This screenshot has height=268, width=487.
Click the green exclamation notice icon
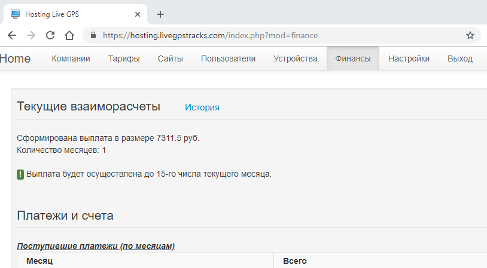pyautogui.click(x=20, y=174)
